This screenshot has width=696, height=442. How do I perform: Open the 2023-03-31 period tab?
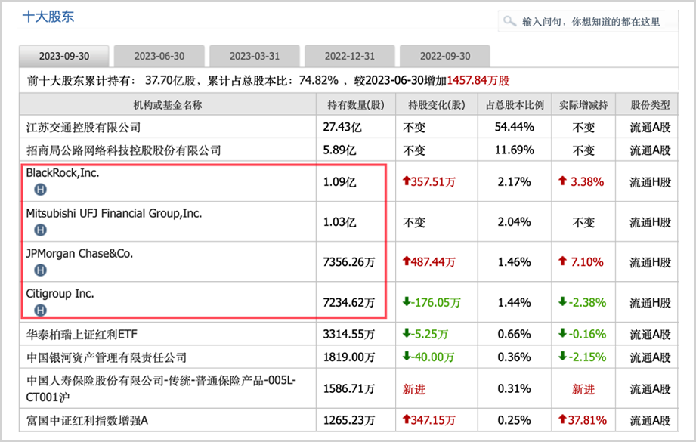pyautogui.click(x=255, y=56)
